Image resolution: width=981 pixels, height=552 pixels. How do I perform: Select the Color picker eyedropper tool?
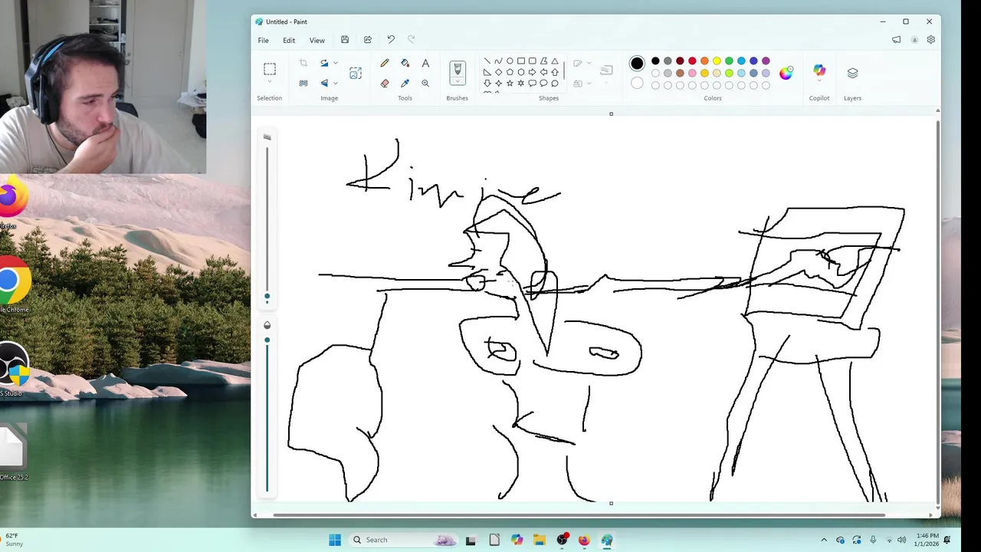405,83
